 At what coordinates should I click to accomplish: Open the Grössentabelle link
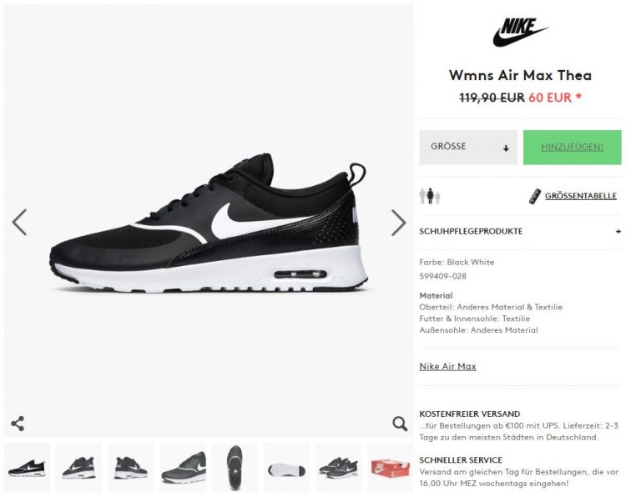(x=580, y=196)
